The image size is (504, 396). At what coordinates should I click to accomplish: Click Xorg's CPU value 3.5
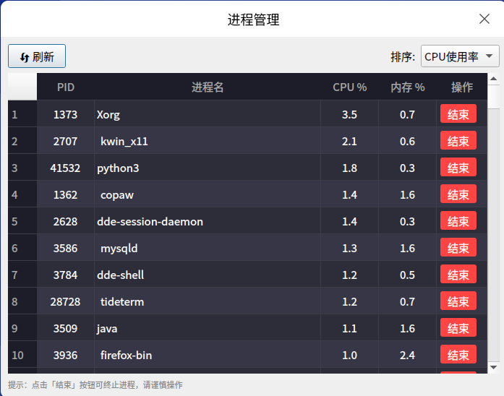tap(349, 114)
